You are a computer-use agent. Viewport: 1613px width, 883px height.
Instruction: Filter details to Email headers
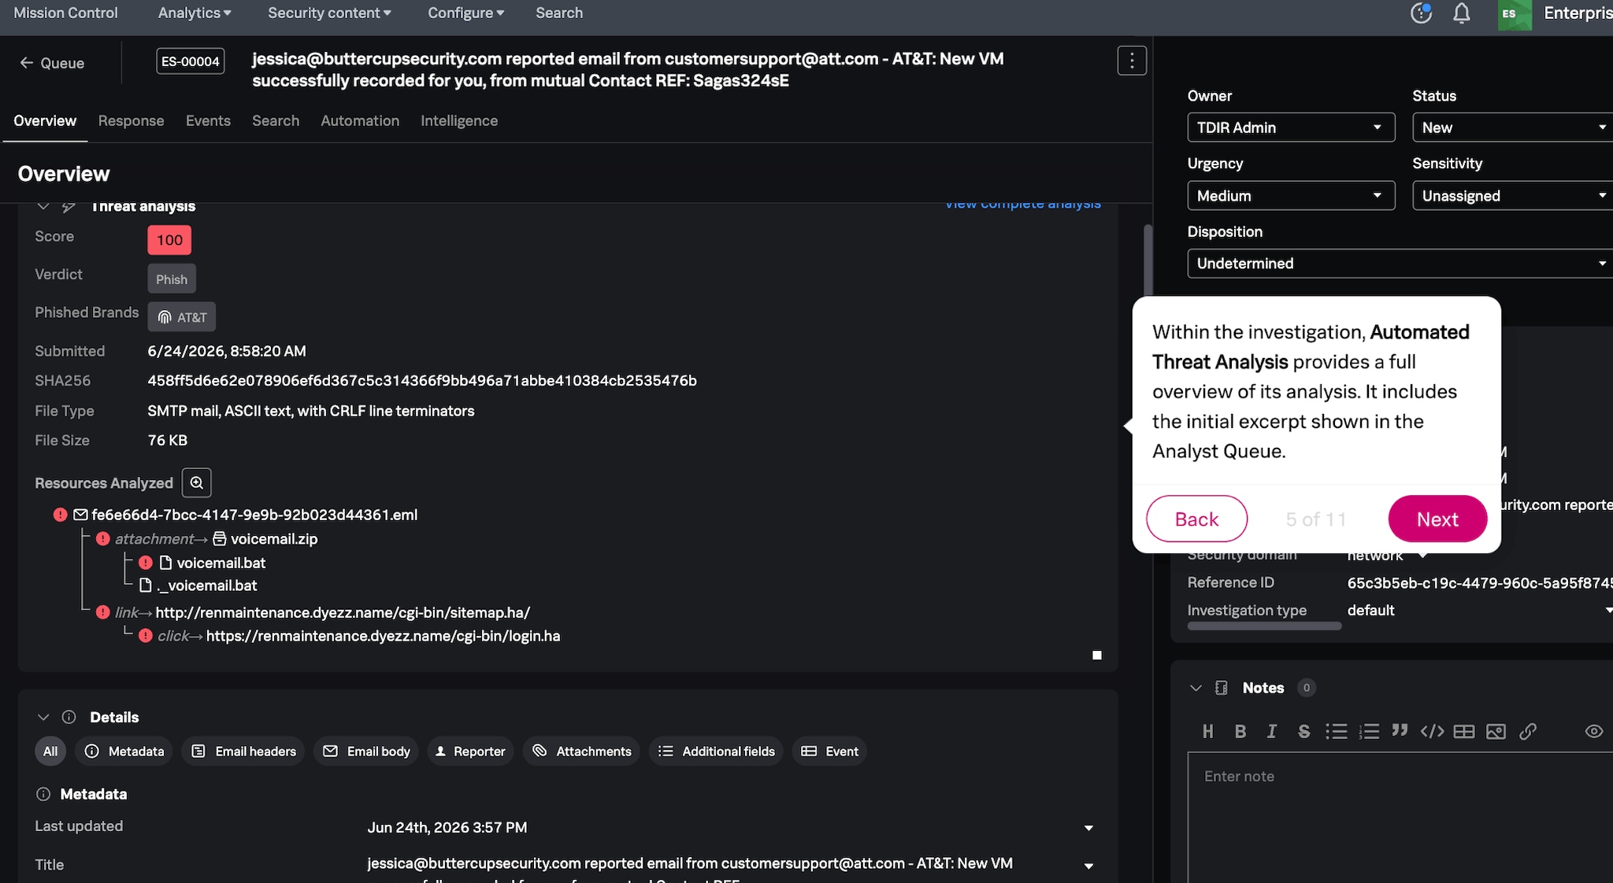(x=243, y=752)
